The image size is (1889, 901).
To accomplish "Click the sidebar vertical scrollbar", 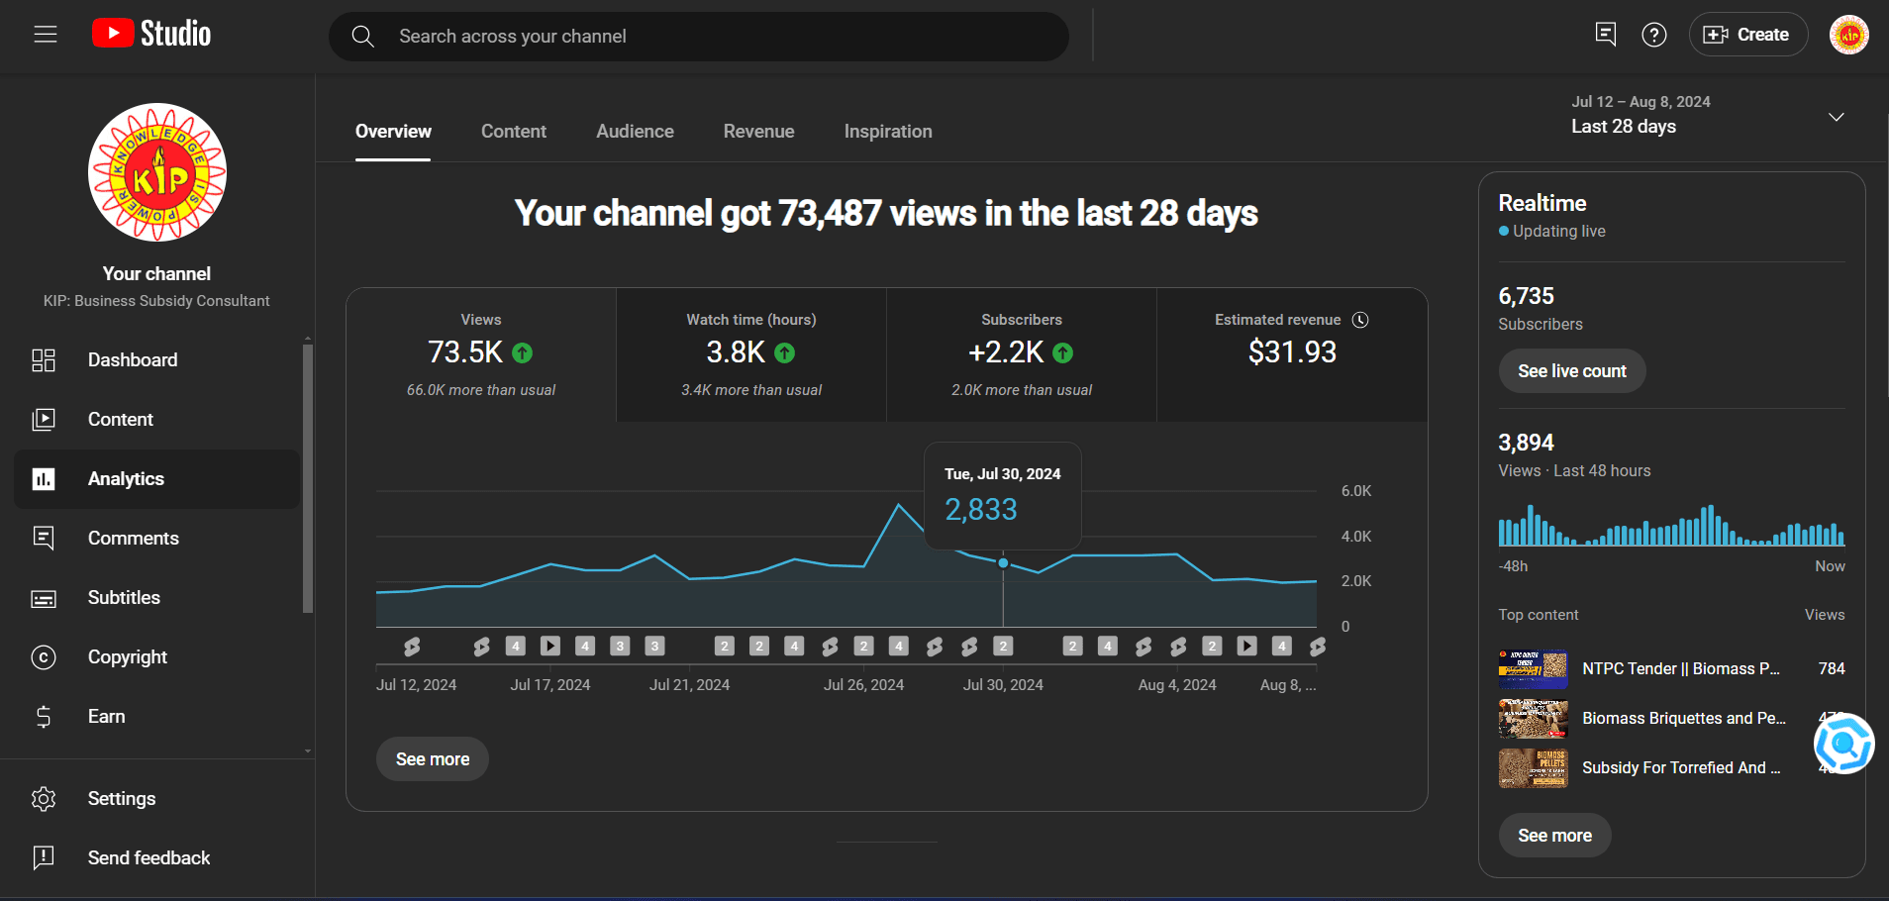I will tap(308, 478).
